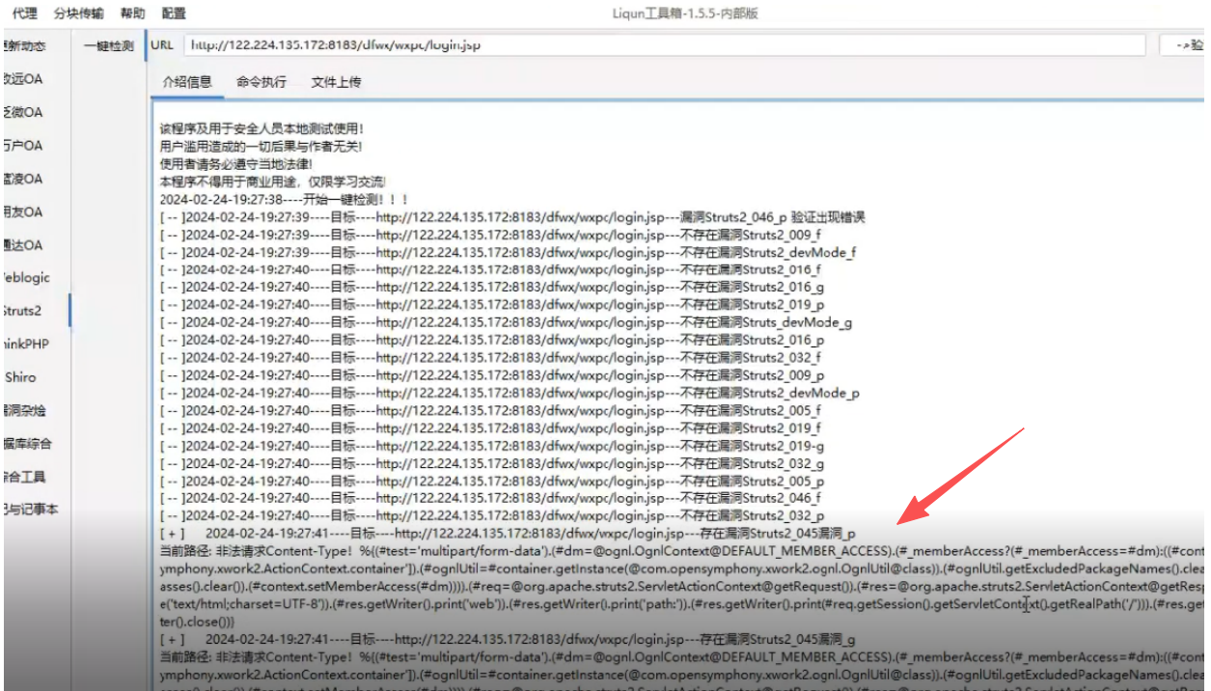Choose ThinkPHP from the sidebar list
The height and width of the screenshot is (691, 1211).
point(25,345)
